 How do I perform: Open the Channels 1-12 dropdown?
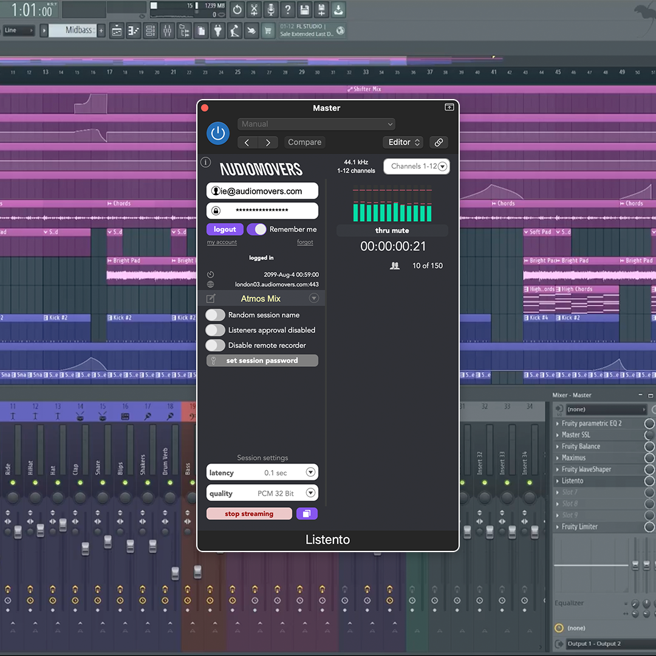416,166
